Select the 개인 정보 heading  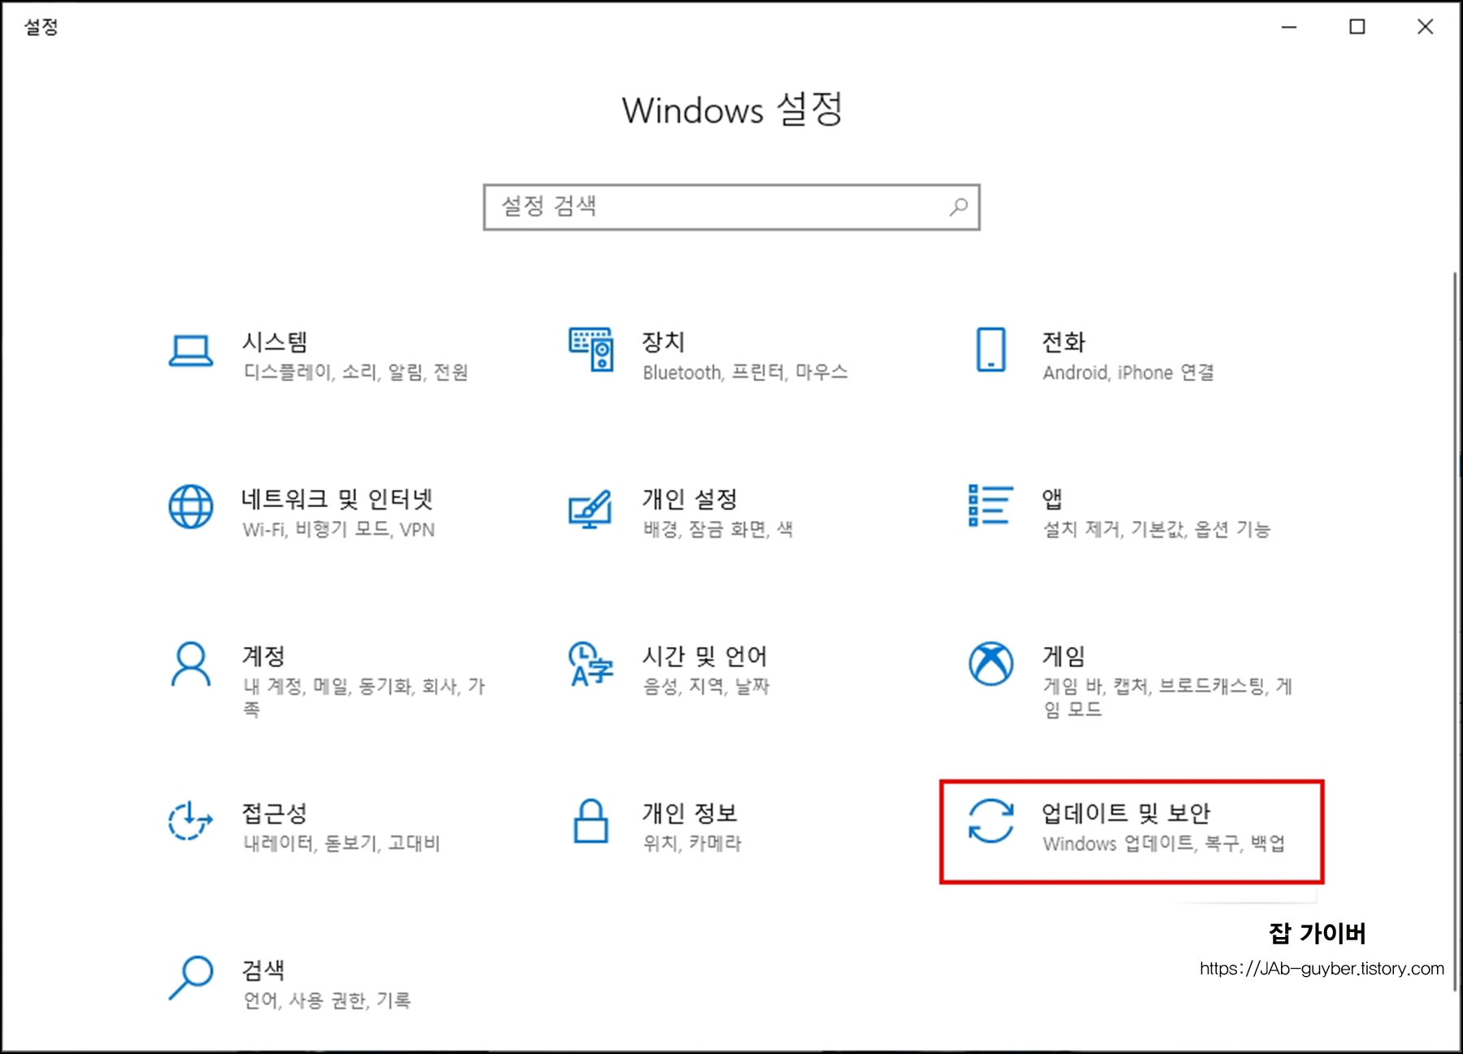[690, 813]
